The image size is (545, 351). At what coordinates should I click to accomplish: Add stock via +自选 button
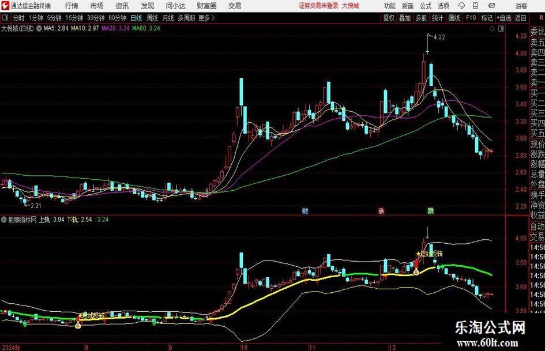tap(504, 18)
